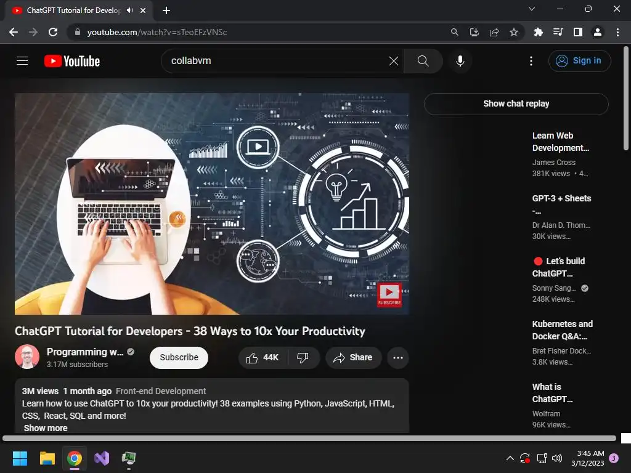Expand description with Show more
Image resolution: width=631 pixels, height=473 pixels.
click(x=46, y=428)
